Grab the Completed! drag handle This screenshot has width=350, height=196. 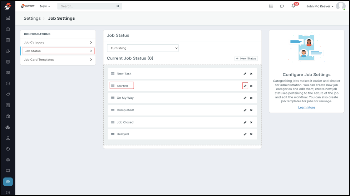point(113,110)
